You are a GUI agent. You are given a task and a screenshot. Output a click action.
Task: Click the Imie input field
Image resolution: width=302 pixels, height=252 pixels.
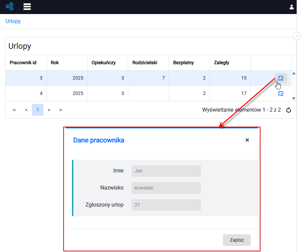tap(166, 171)
